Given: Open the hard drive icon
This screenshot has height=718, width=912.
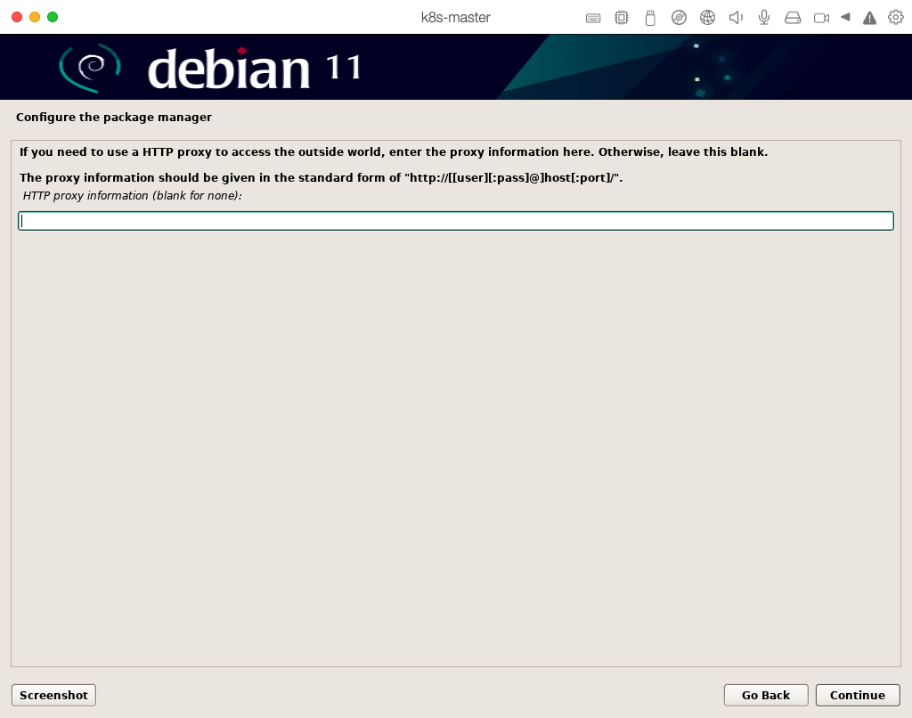Looking at the screenshot, I should point(793,18).
